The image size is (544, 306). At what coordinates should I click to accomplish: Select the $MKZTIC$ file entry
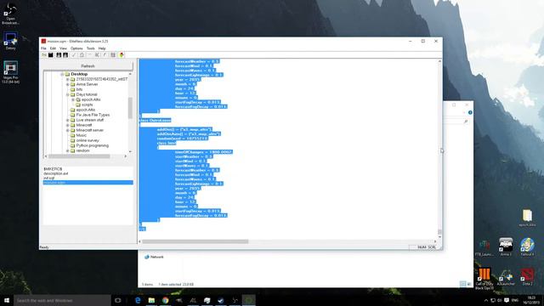(x=53, y=169)
